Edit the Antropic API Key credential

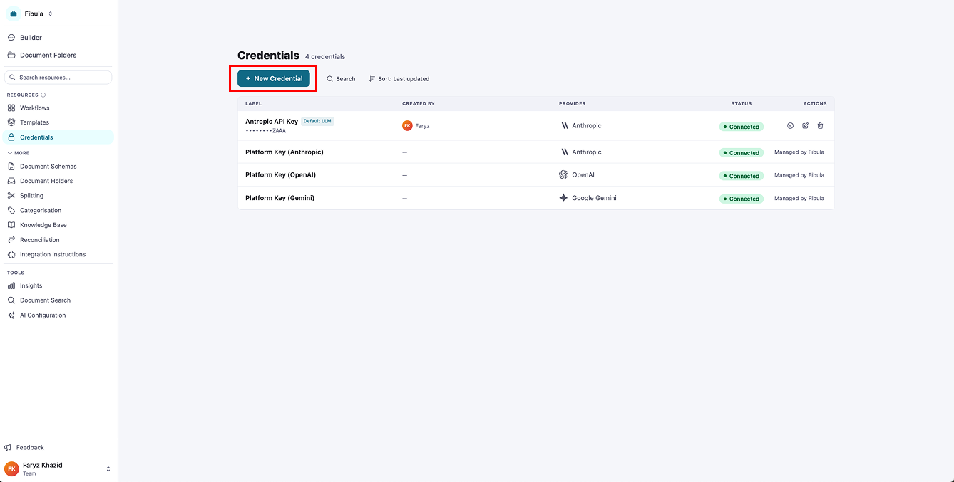(x=805, y=125)
